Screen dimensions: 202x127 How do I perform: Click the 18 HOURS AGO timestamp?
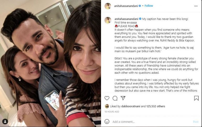112,112
